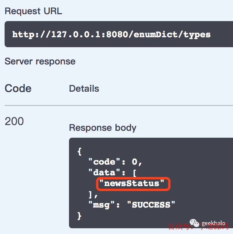Click the closing square bracket of data array
Viewport: 233px width, 234px height.
90,195
